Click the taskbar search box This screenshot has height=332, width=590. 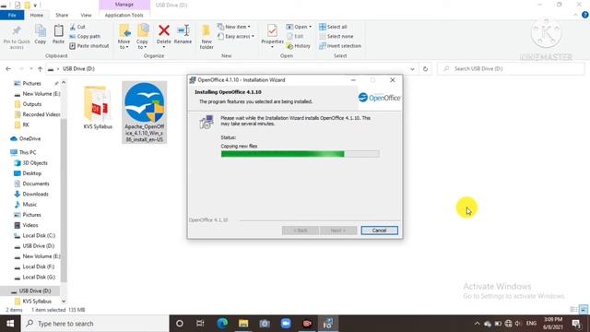tap(95, 324)
